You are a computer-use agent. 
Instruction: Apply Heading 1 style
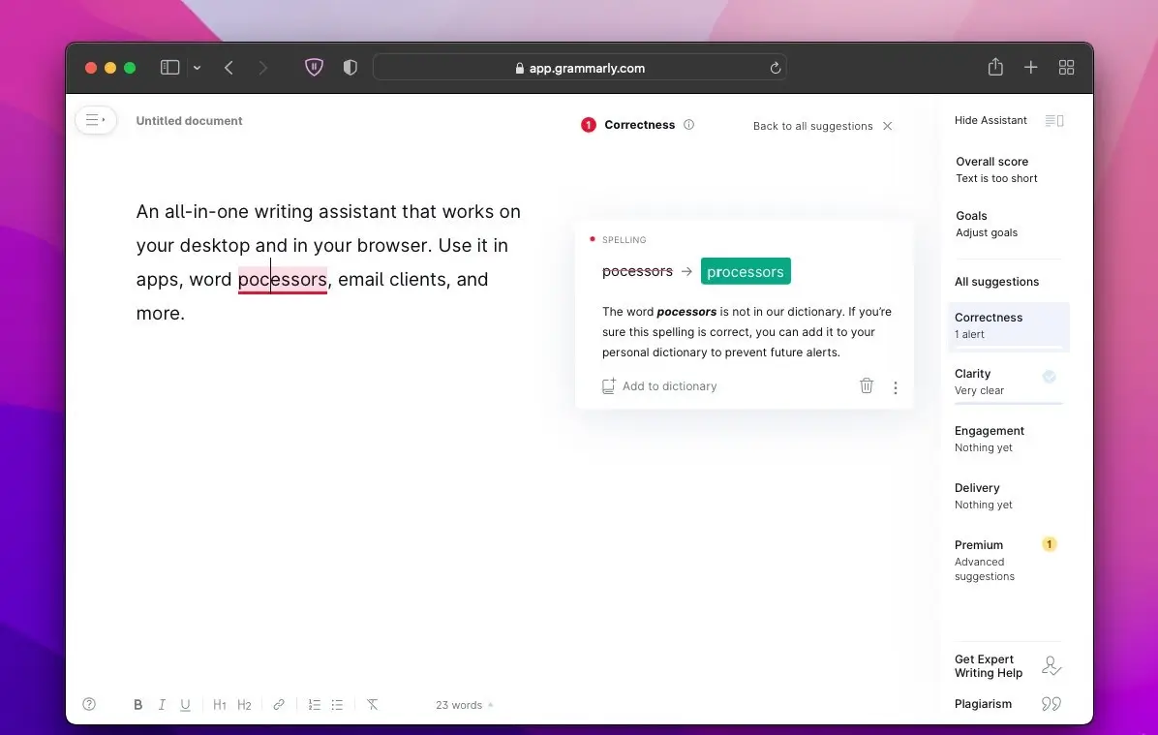(x=220, y=705)
